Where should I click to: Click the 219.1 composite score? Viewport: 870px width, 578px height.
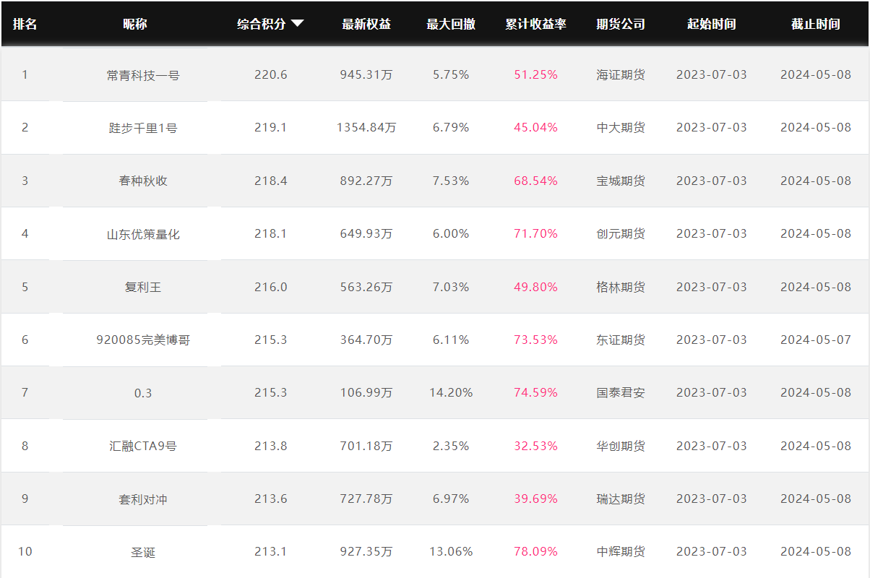coord(271,127)
